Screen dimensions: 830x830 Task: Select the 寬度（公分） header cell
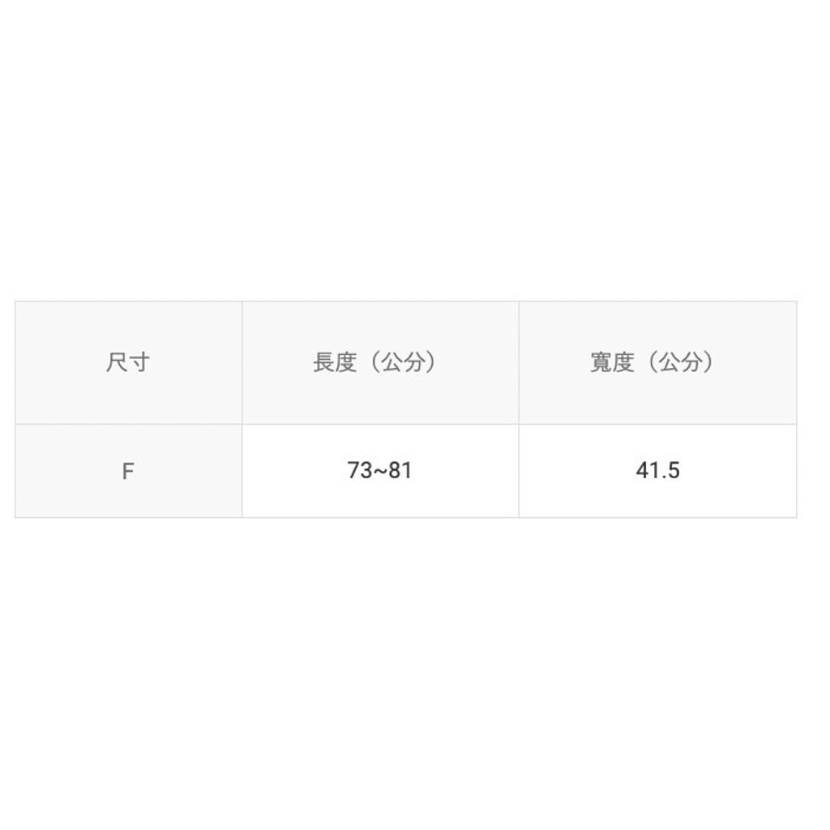coord(657,362)
